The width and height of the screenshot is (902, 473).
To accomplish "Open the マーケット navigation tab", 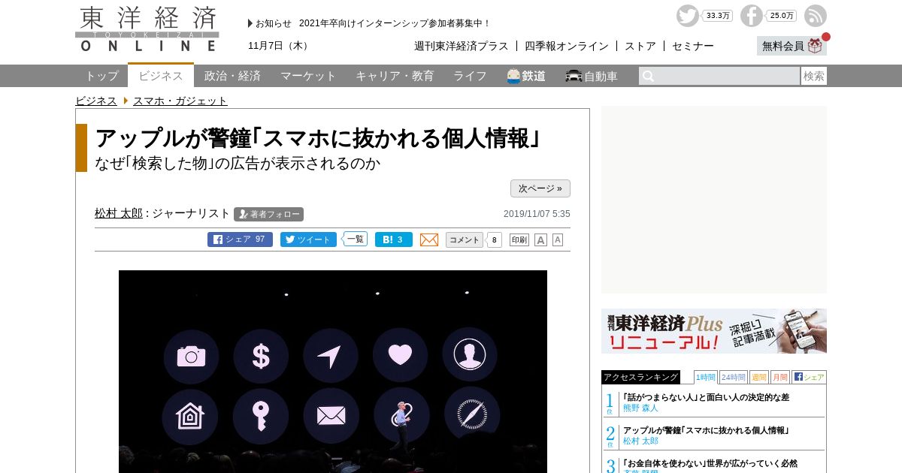I will [x=308, y=76].
